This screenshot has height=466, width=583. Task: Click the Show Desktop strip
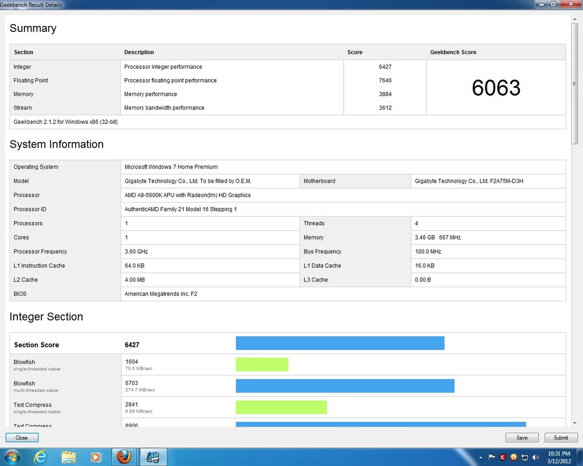580,457
